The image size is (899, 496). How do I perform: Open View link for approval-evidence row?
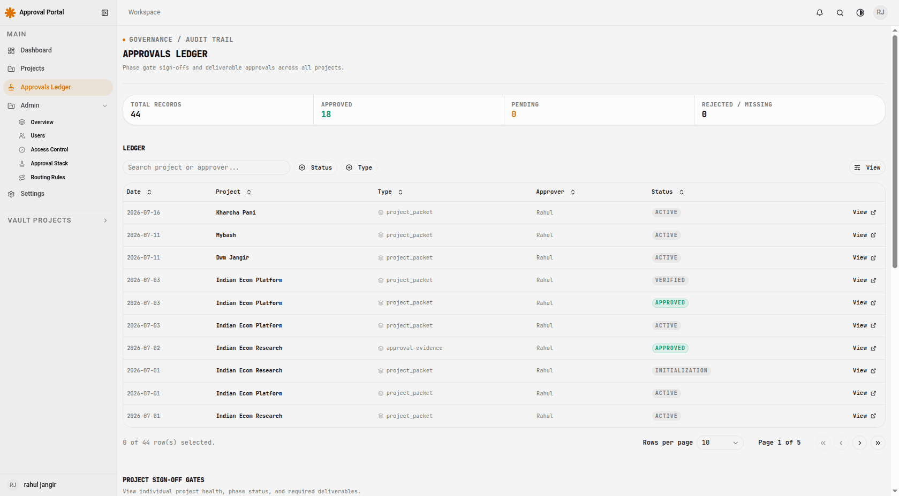864,348
